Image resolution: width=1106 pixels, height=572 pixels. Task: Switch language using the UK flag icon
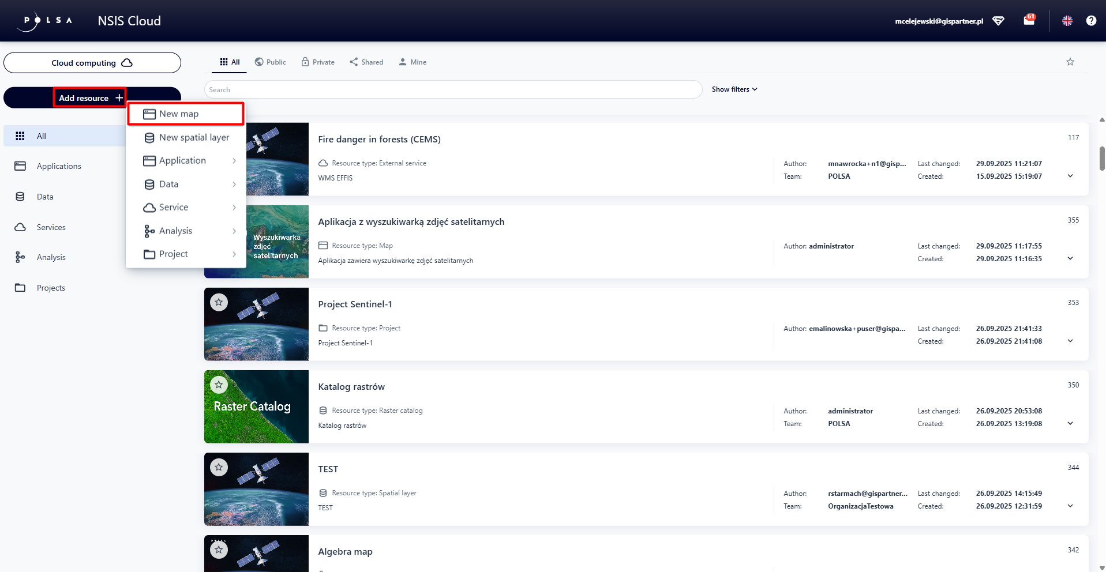[x=1067, y=21]
